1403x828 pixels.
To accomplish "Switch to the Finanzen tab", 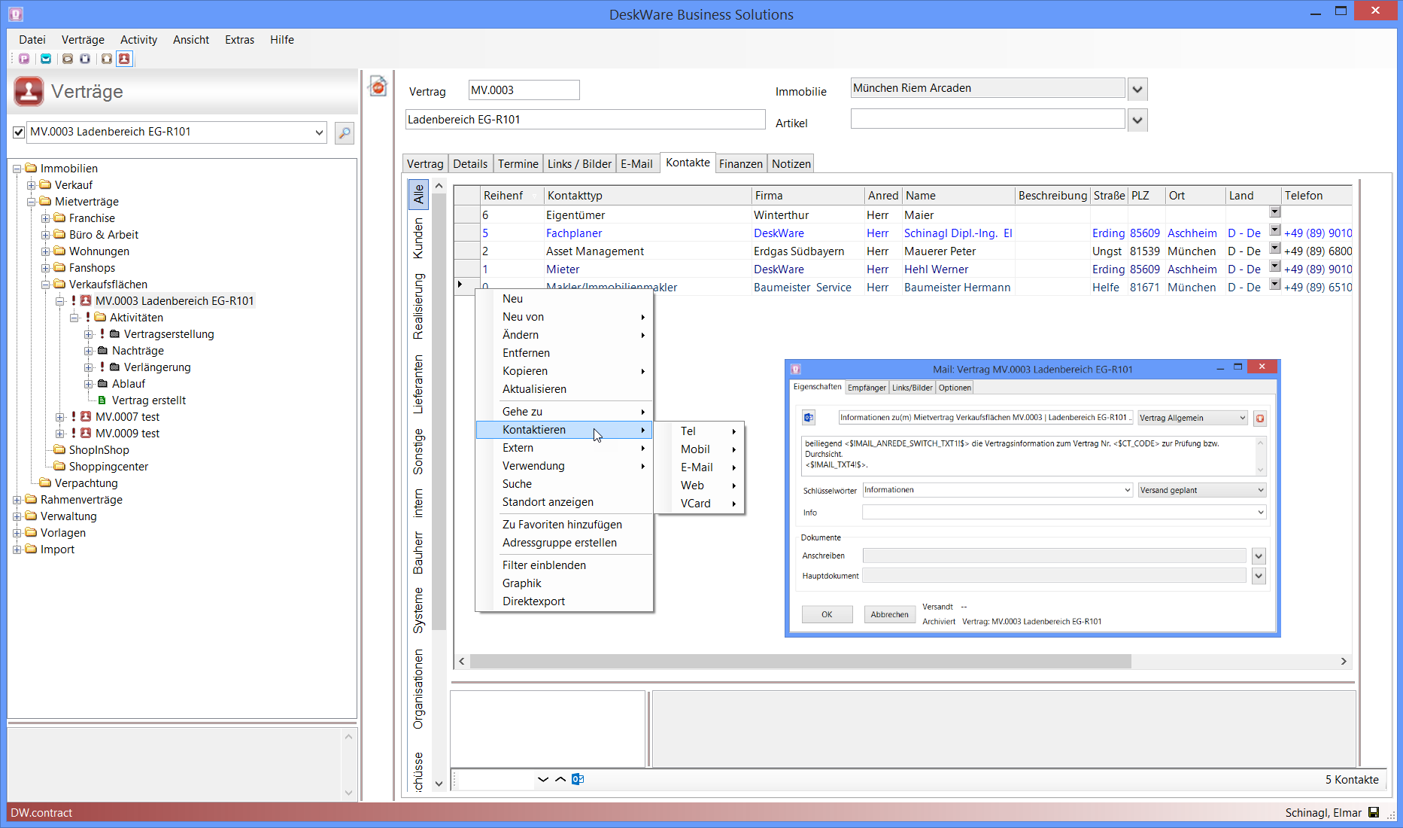I will tap(740, 164).
